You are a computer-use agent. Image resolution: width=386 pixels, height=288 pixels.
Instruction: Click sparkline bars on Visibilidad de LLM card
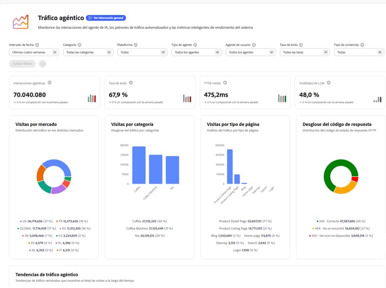(x=377, y=99)
